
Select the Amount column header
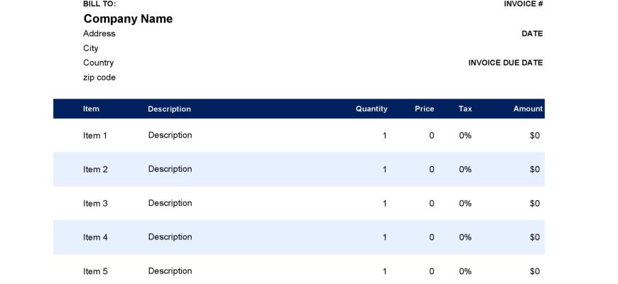528,109
